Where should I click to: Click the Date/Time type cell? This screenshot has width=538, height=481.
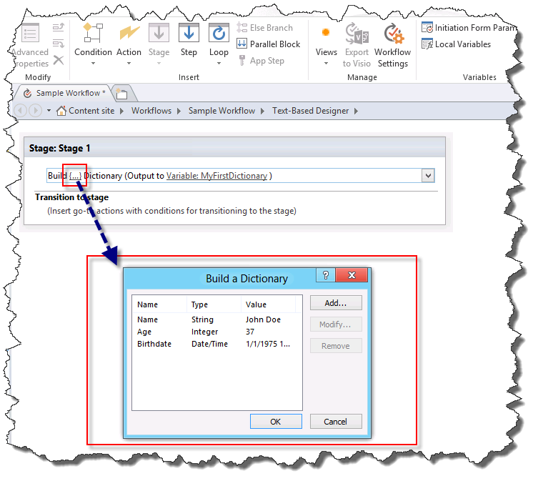[x=209, y=344]
